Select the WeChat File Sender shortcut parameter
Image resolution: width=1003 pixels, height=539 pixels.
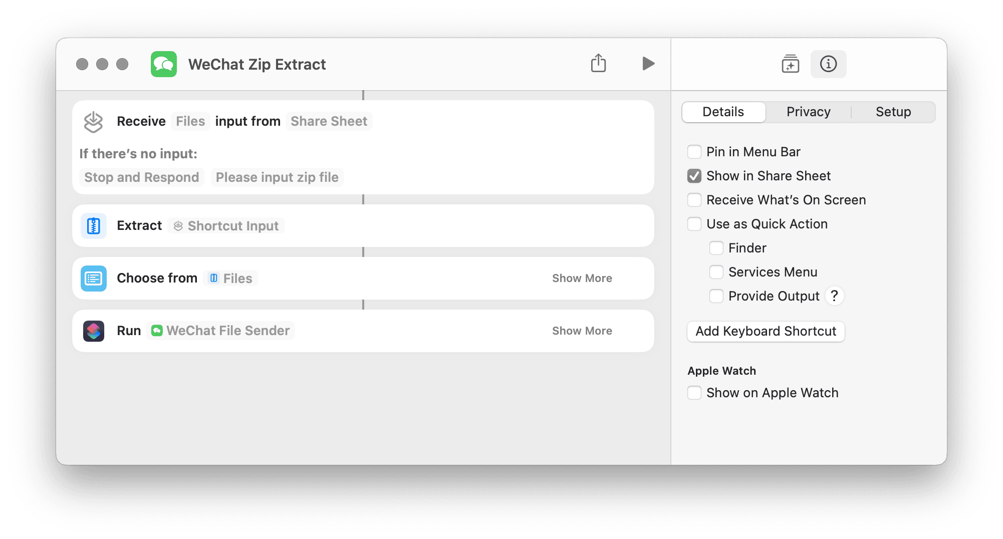[220, 331]
